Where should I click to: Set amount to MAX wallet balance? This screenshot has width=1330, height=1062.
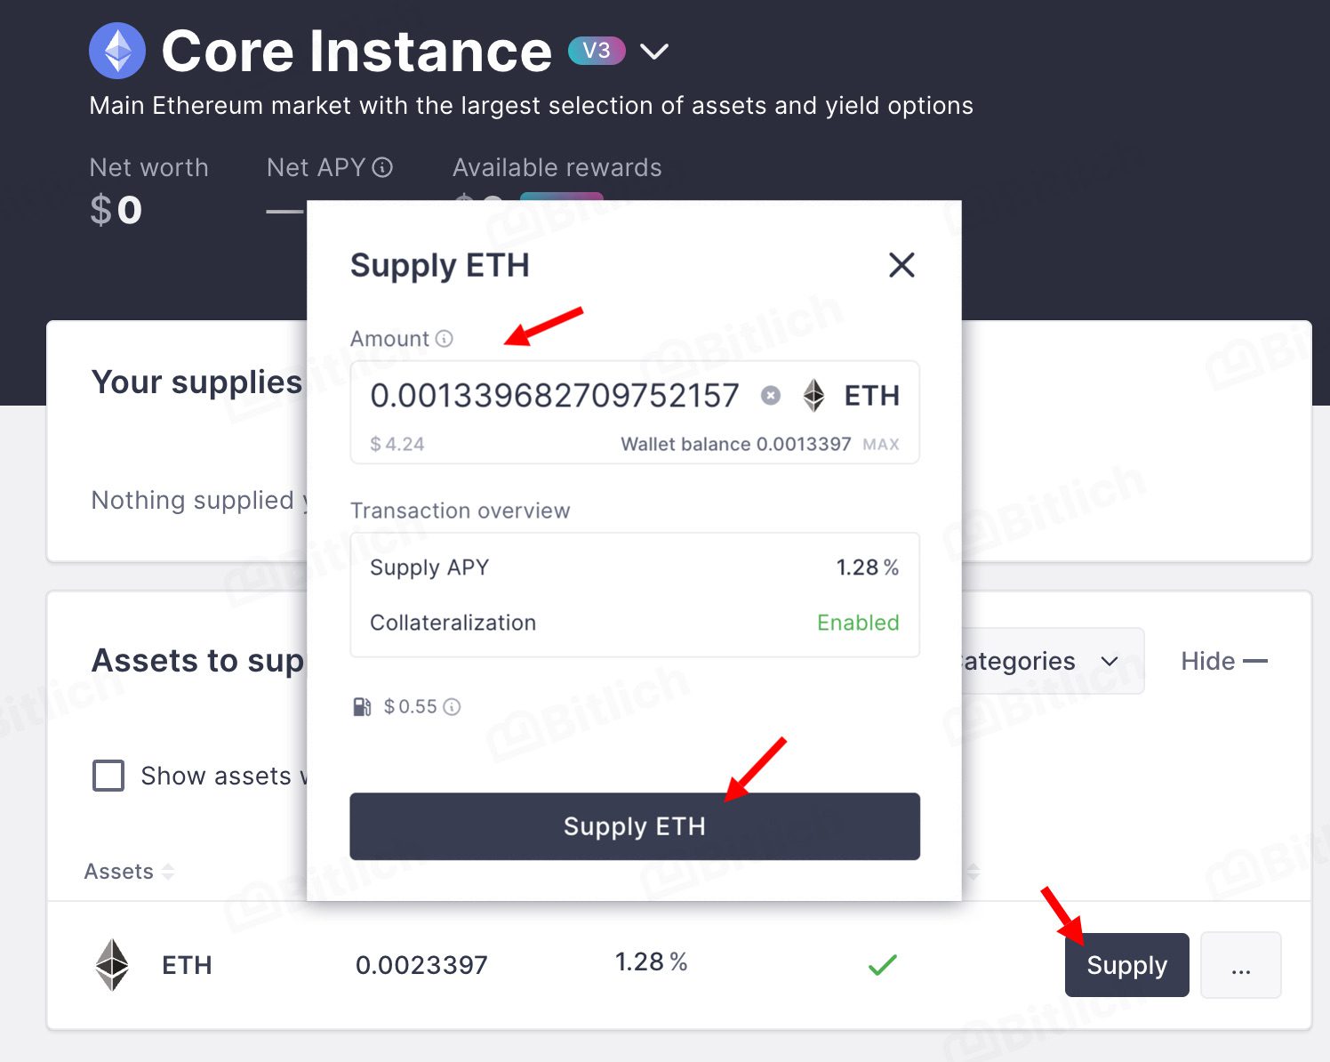coord(881,445)
